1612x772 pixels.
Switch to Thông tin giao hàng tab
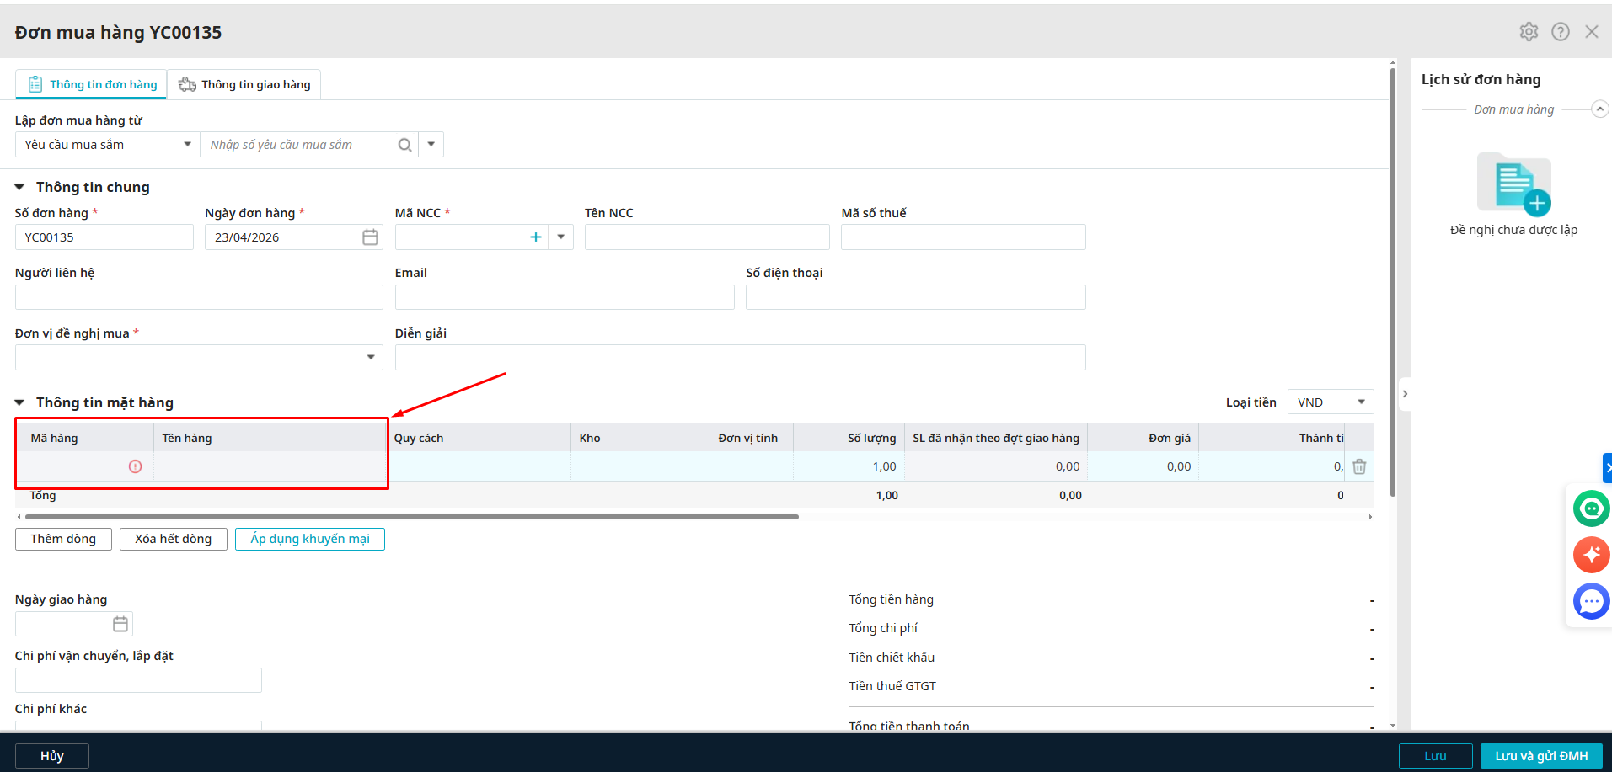pos(244,84)
